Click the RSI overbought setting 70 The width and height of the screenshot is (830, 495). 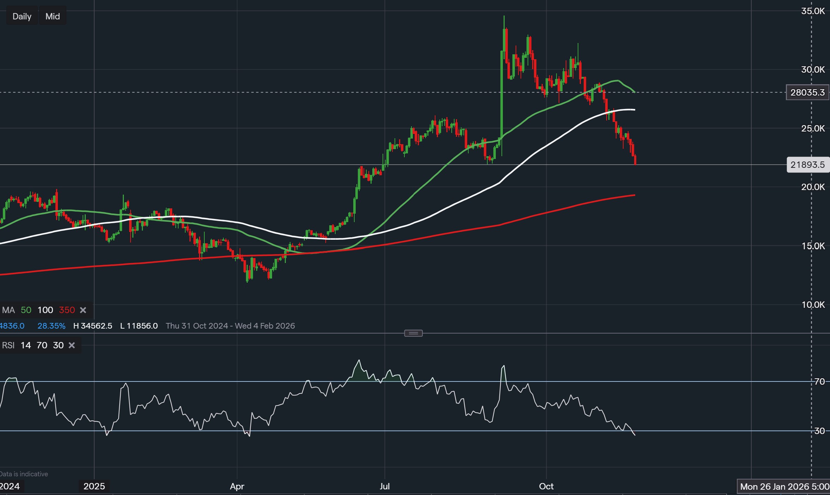[42, 346]
